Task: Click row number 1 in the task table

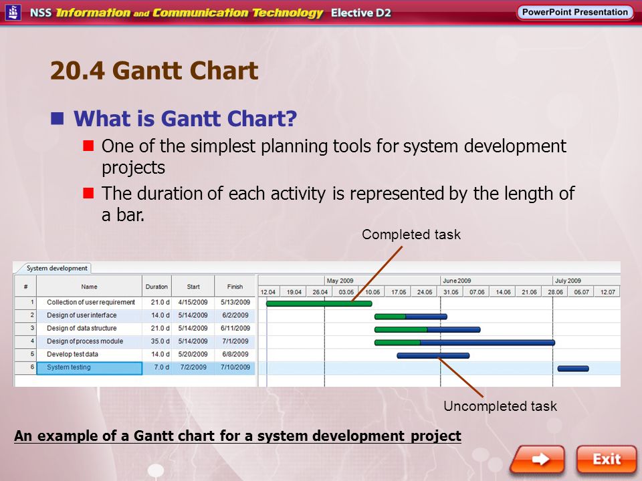Action: [26, 302]
